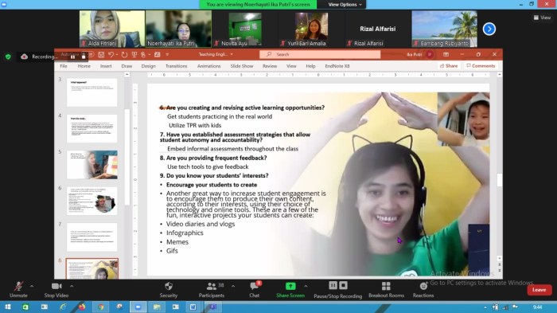
Task: Click the Redo icon in PowerPoint
Action: pyautogui.click(x=124, y=54)
